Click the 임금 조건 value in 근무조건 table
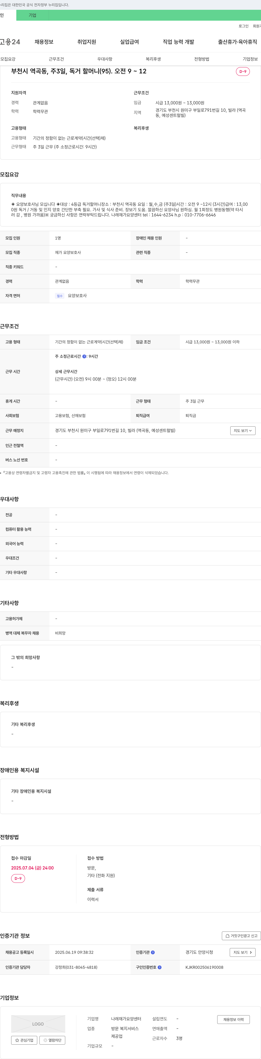261x1059 pixels. tap(213, 342)
